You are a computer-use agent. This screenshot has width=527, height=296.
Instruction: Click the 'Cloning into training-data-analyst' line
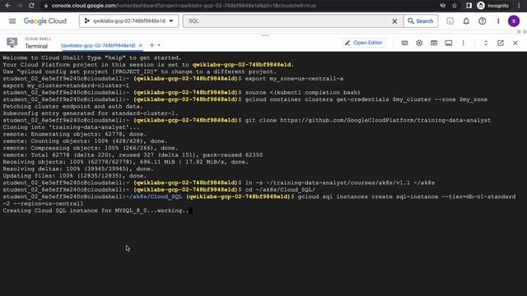(x=71, y=127)
